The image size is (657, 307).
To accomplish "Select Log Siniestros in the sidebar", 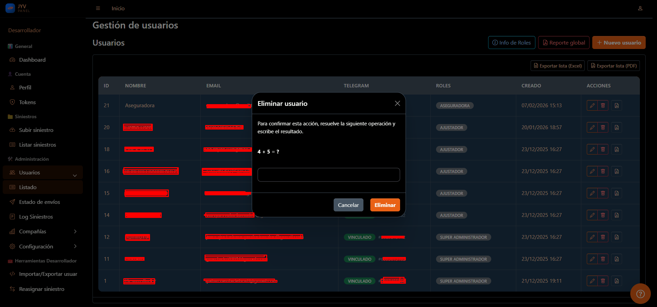I will (x=36, y=217).
